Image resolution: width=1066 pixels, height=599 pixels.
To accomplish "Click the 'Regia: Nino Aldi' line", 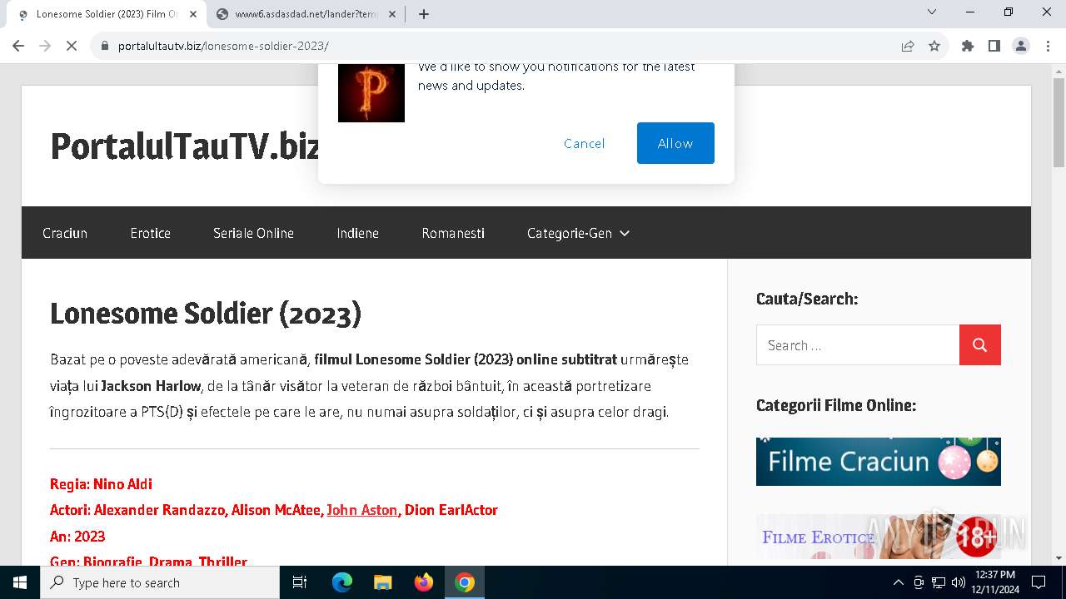I will point(101,484).
